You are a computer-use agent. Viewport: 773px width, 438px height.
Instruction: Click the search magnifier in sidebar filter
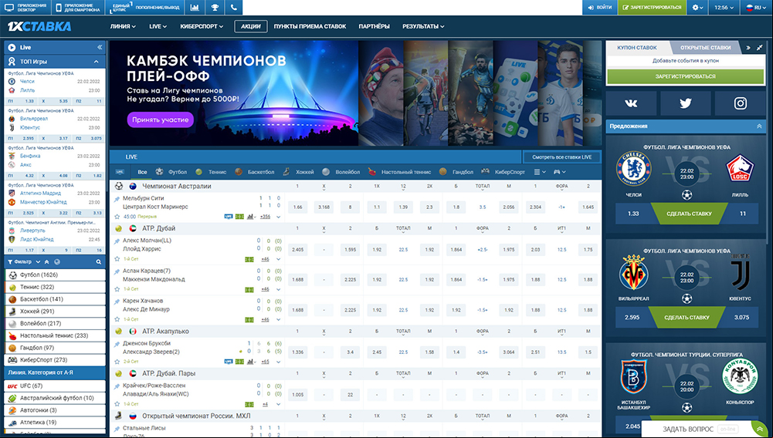click(99, 262)
